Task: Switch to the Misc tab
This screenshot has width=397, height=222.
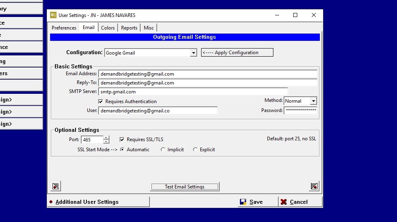Action: click(x=149, y=27)
